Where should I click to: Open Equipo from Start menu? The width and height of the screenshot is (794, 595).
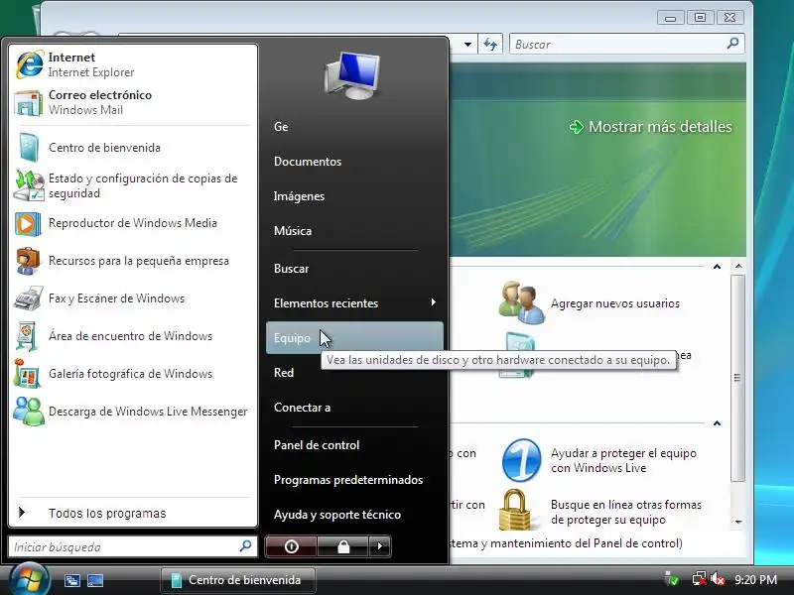(x=354, y=337)
